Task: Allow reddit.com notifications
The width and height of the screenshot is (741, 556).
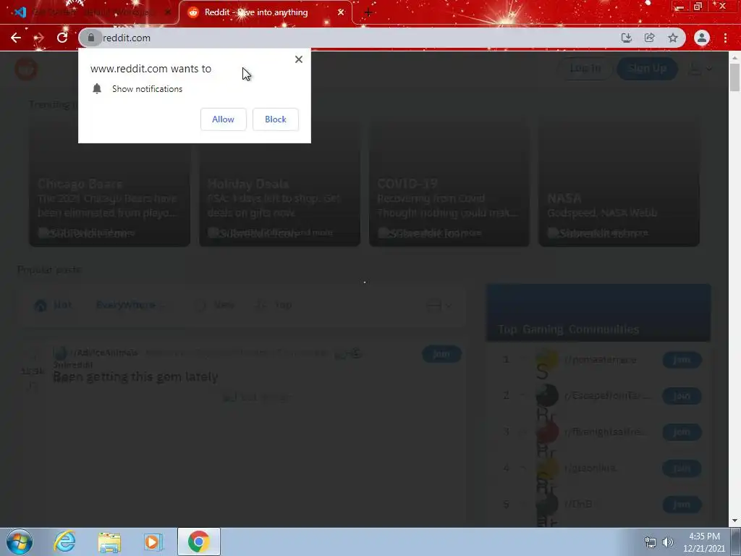Action: coord(223,119)
